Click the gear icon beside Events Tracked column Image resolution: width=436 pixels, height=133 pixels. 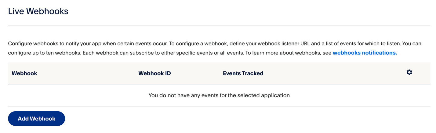[x=409, y=72]
